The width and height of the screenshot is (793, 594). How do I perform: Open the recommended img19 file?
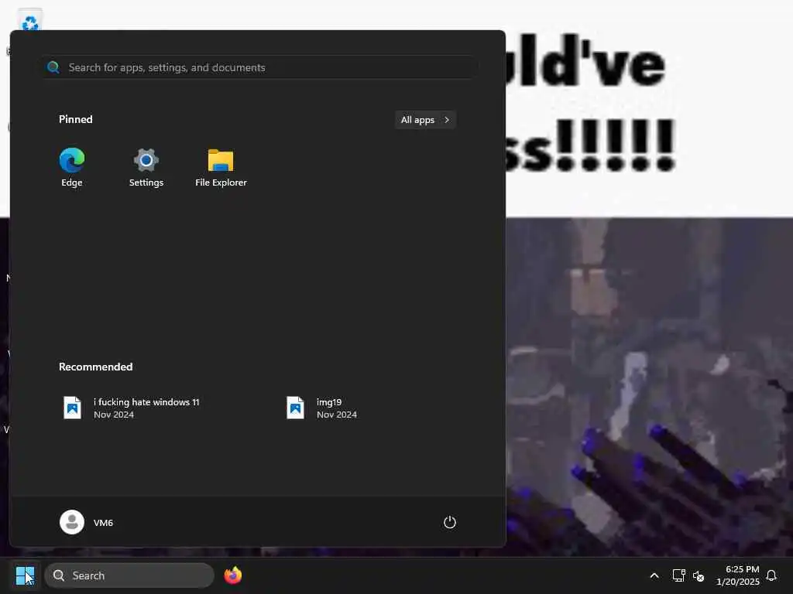click(322, 408)
